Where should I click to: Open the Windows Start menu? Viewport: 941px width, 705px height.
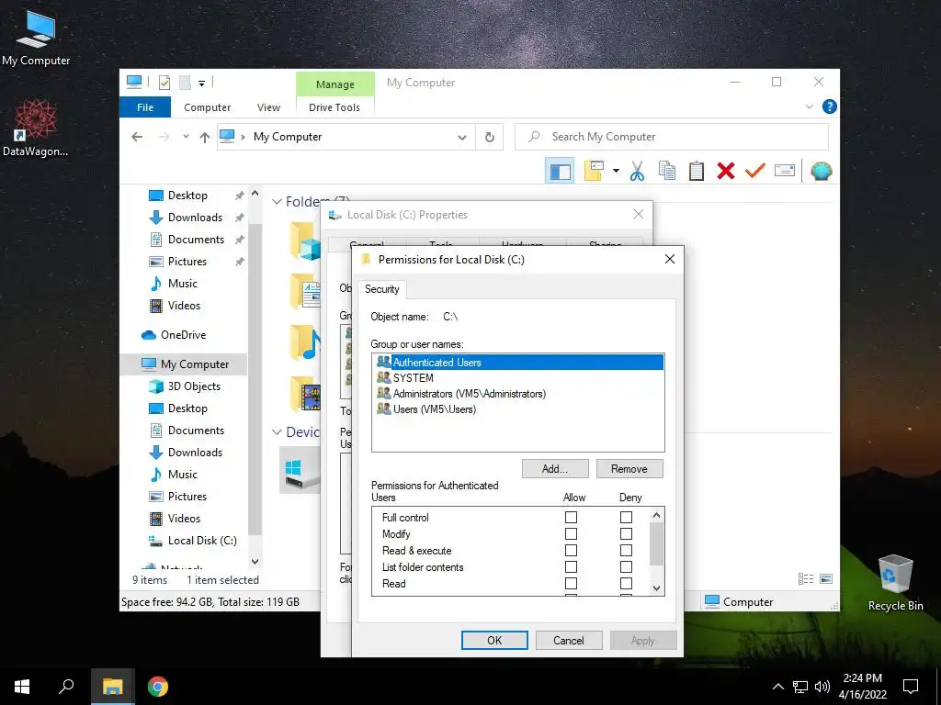(22, 687)
